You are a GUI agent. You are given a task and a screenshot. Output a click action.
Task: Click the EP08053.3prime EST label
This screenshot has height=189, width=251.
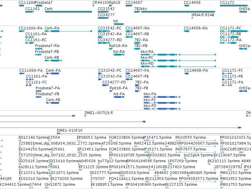click(x=91, y=138)
